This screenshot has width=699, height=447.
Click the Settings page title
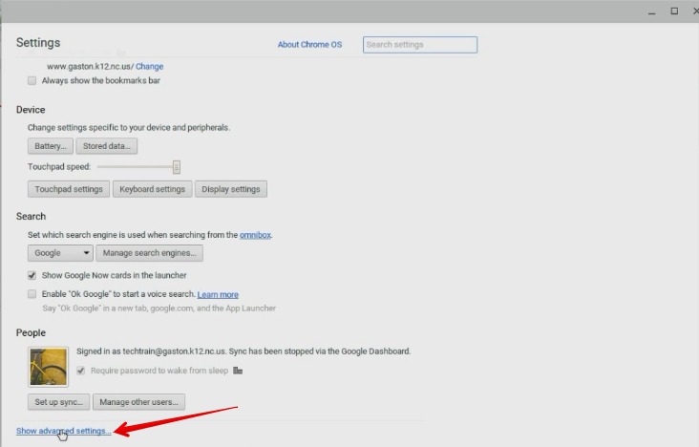click(38, 42)
